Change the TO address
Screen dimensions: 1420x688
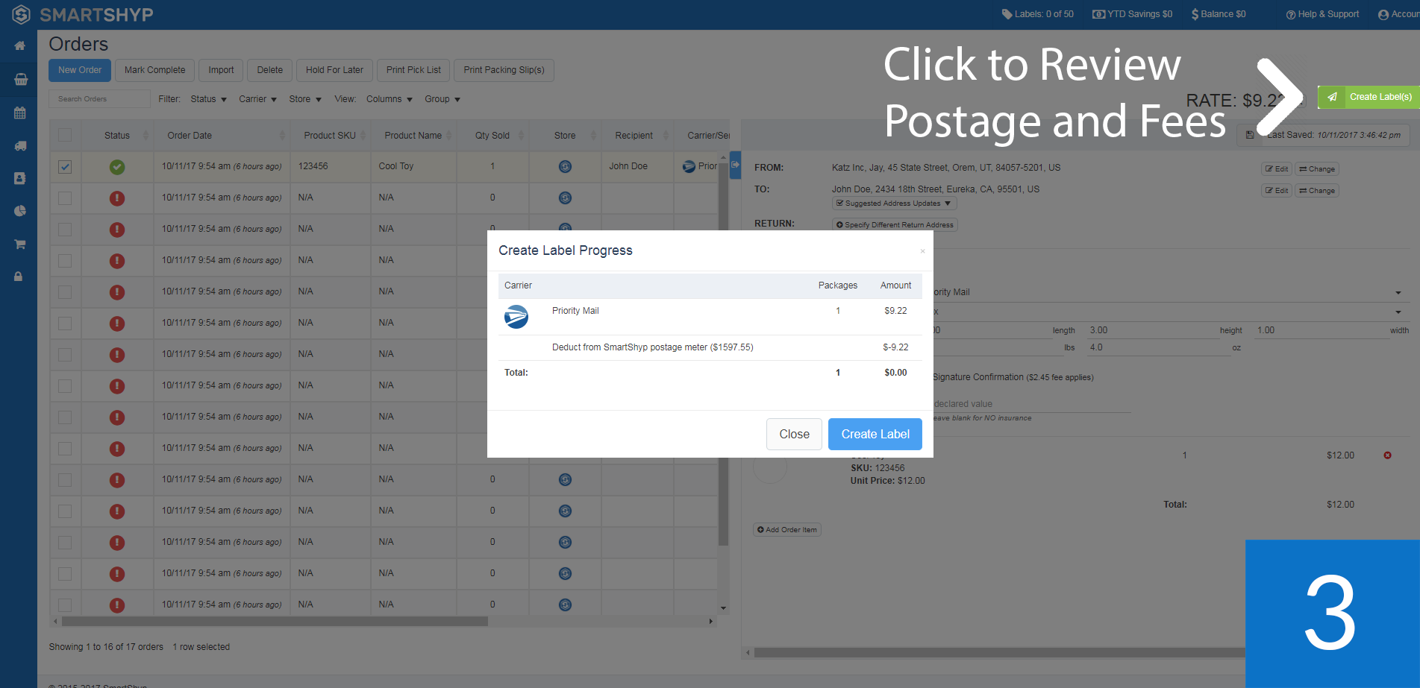click(1317, 191)
